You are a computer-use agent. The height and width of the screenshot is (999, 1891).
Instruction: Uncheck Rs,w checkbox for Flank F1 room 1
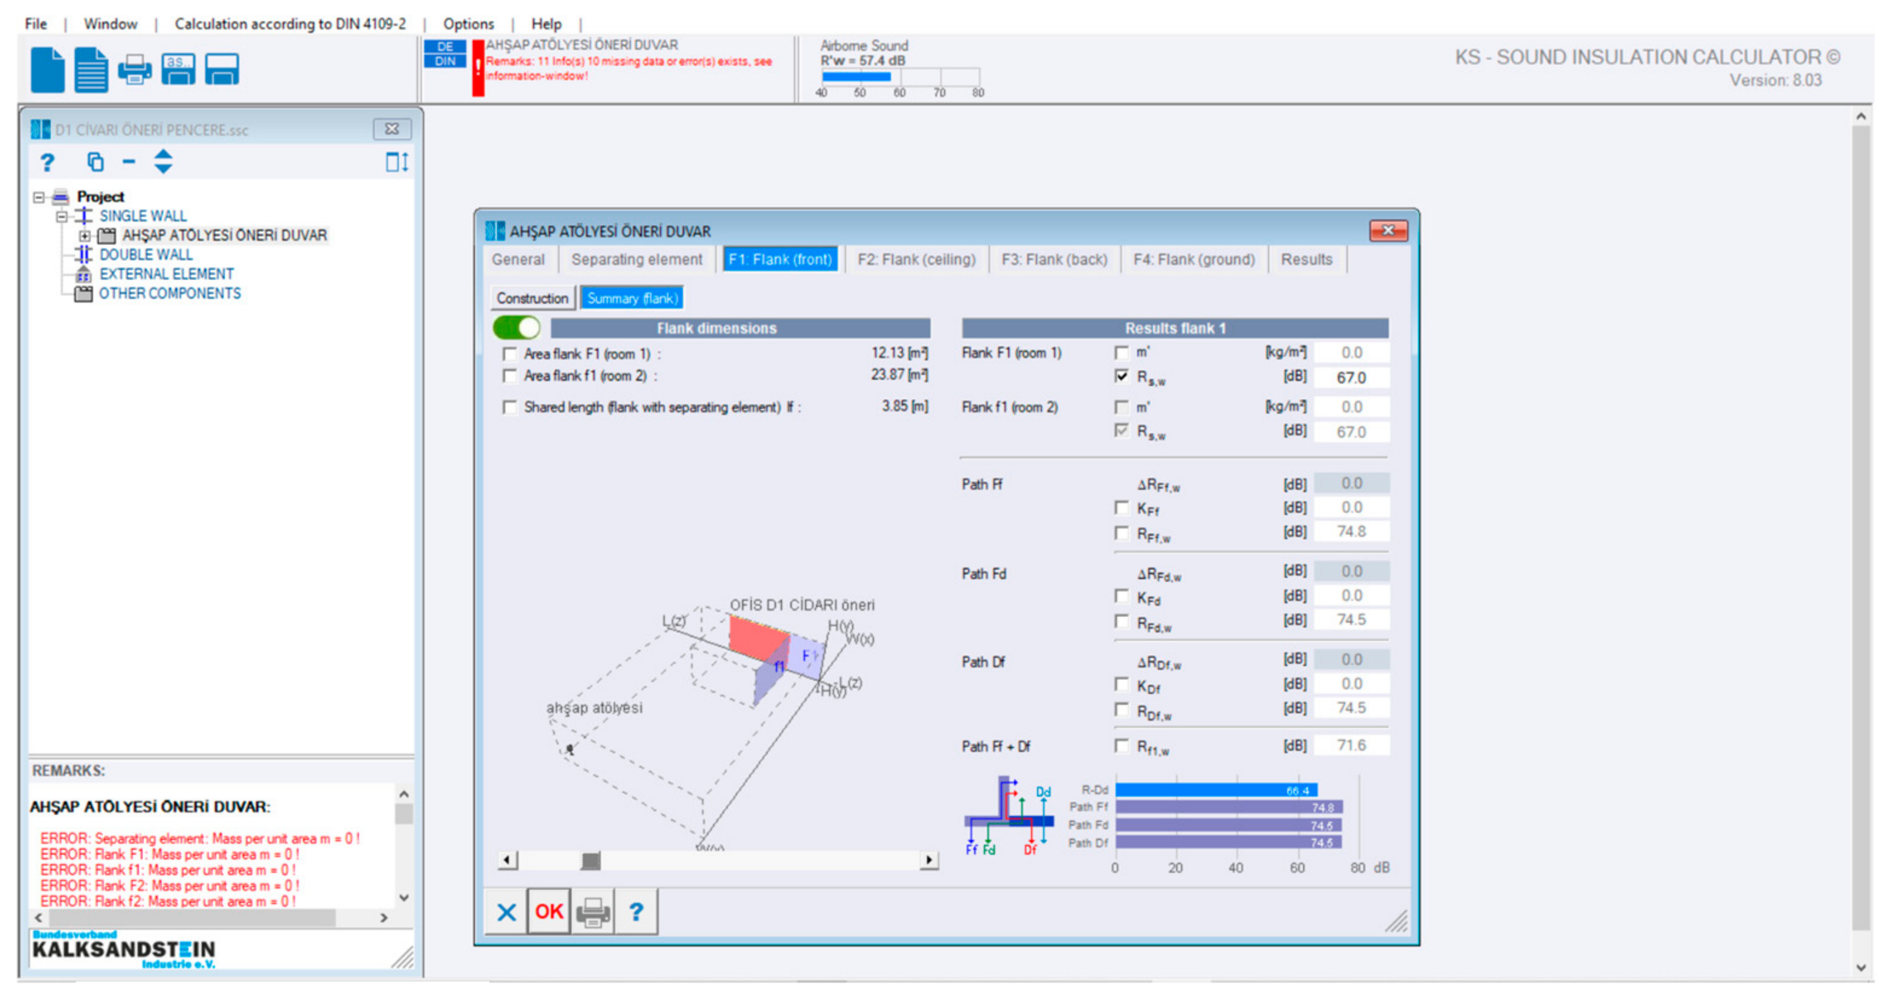[x=1121, y=376]
